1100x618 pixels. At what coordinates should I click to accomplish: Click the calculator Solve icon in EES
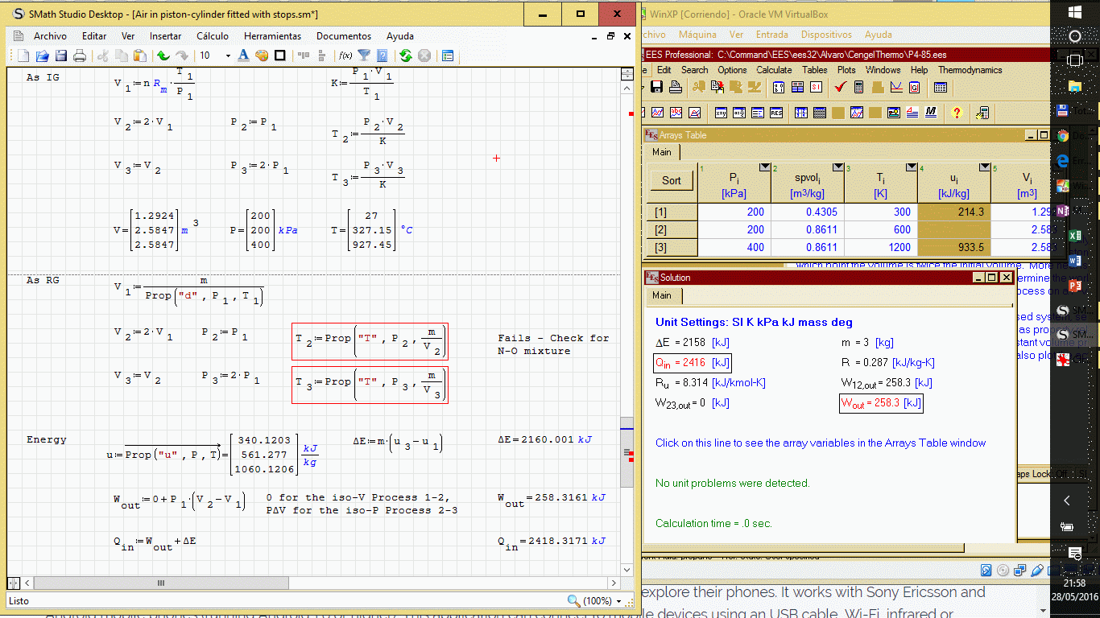[x=859, y=87]
